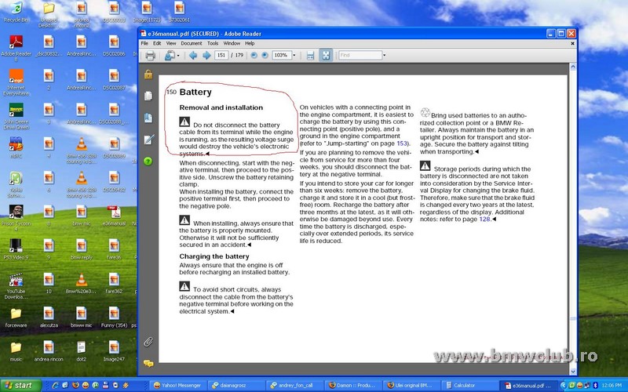Open the Attachments paperclip panel icon
Screen dimensions: 628x392
pyautogui.click(x=148, y=342)
